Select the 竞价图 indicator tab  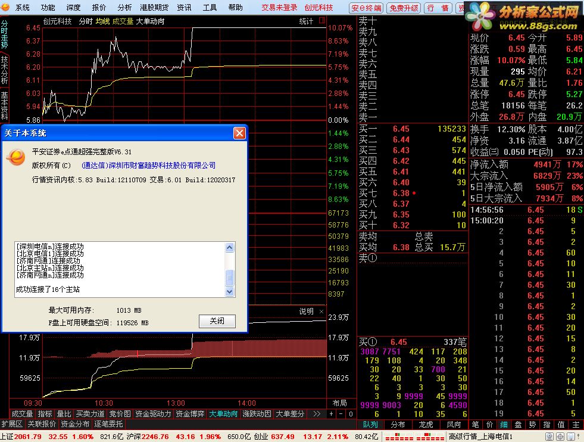pos(120,414)
